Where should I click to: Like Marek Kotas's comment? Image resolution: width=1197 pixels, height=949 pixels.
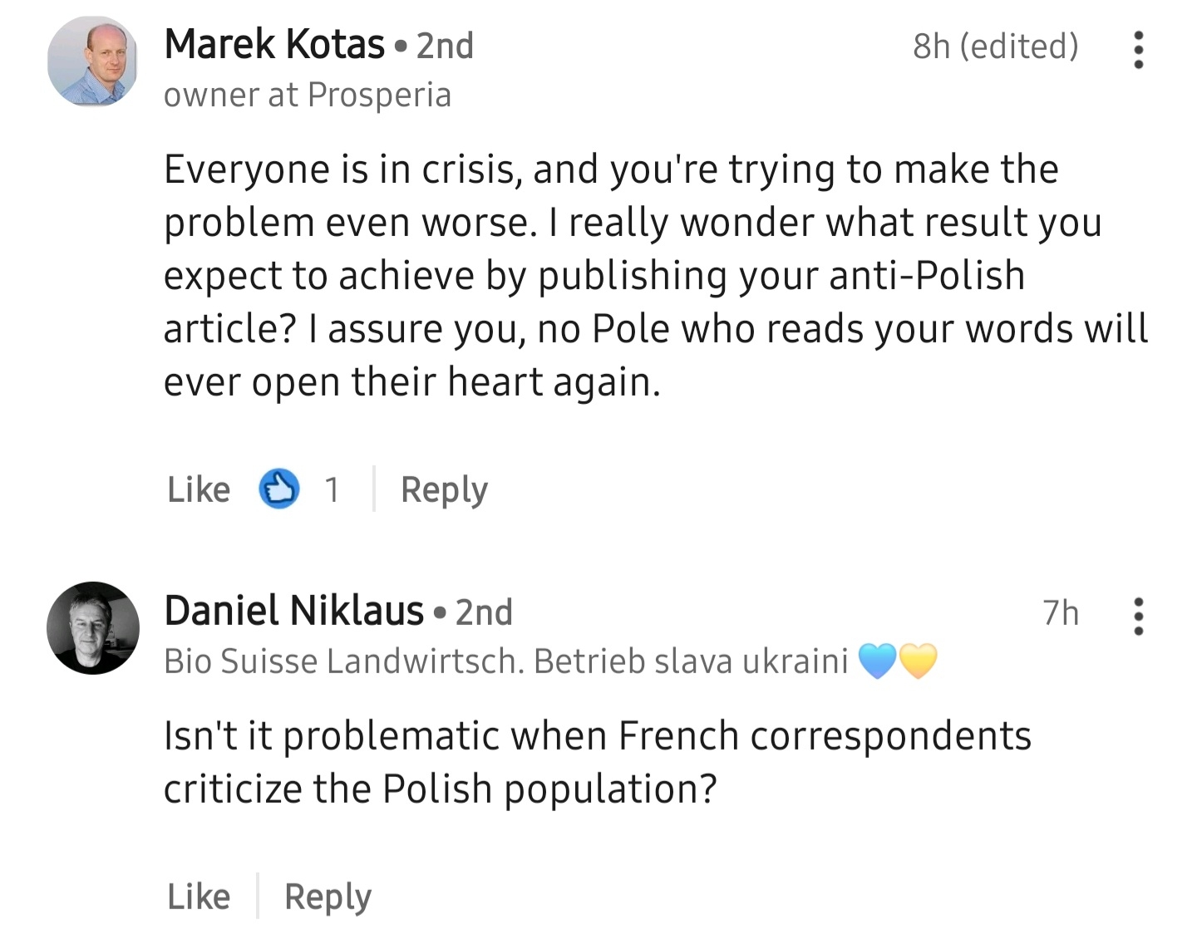click(x=199, y=489)
